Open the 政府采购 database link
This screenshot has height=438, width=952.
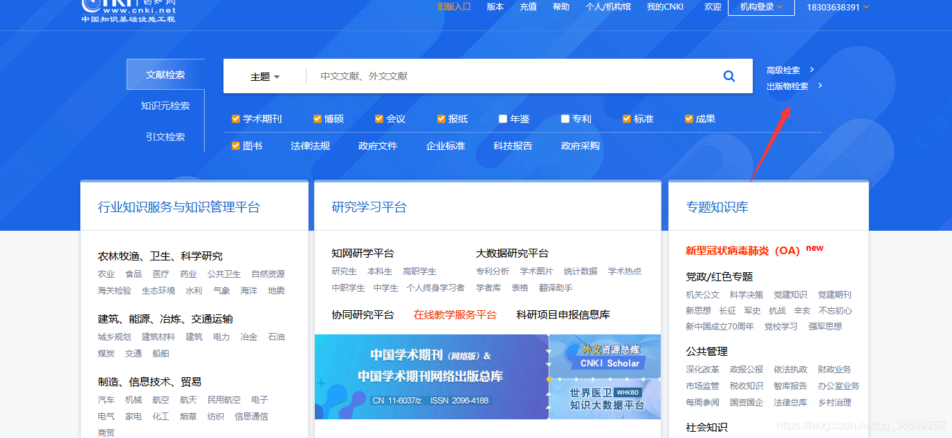tap(580, 146)
